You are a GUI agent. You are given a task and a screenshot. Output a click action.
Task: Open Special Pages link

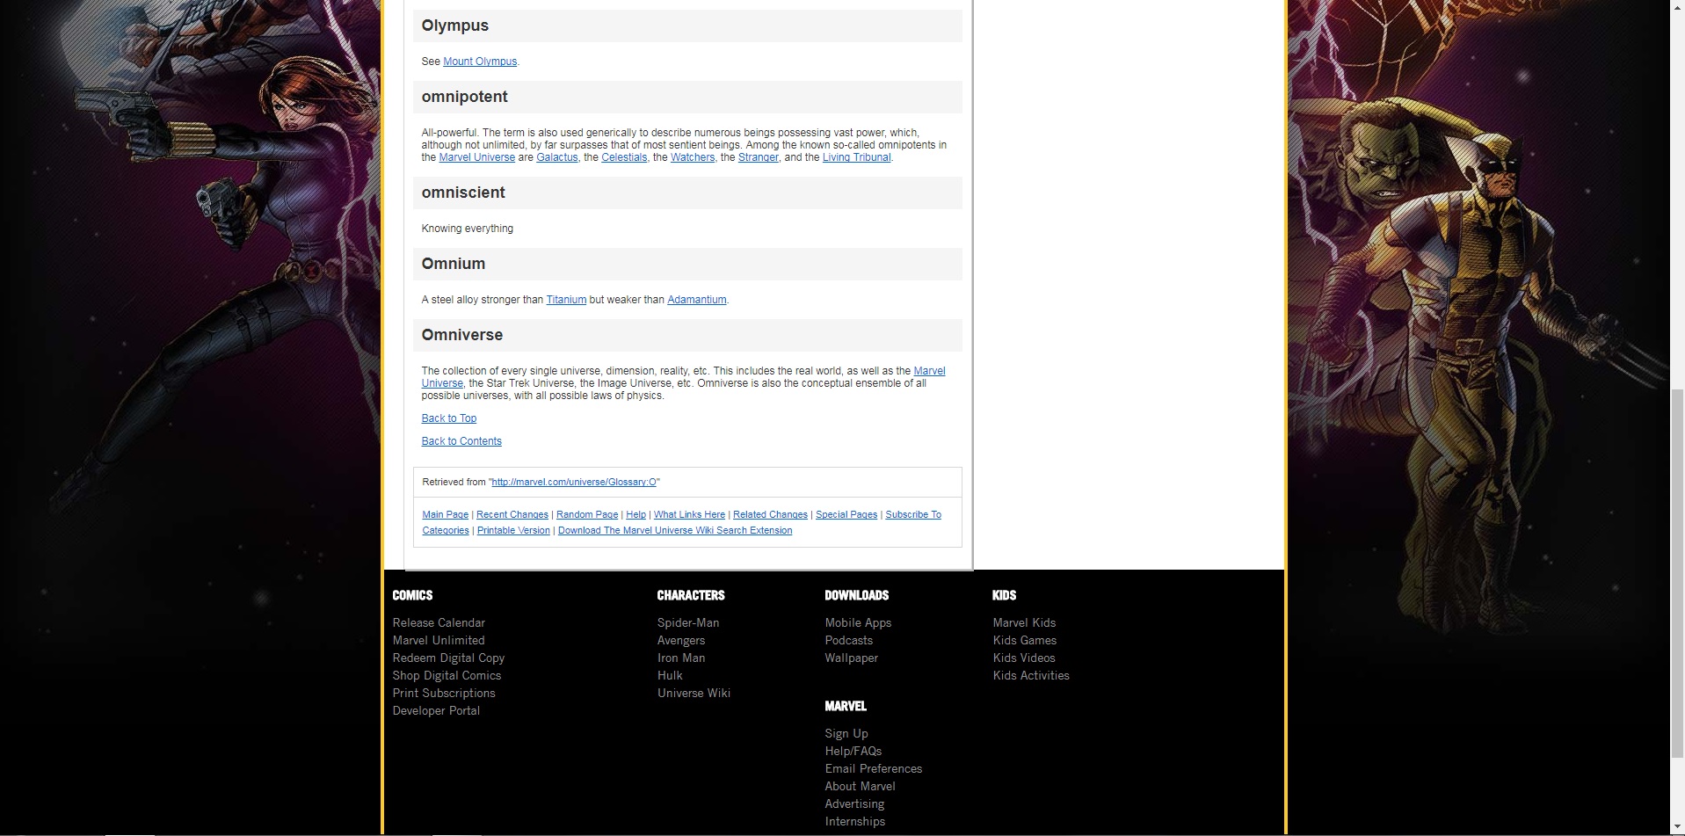click(x=846, y=514)
